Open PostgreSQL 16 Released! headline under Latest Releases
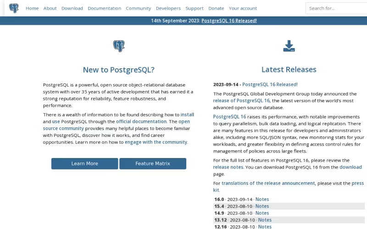The image size is (367, 229). click(x=270, y=84)
